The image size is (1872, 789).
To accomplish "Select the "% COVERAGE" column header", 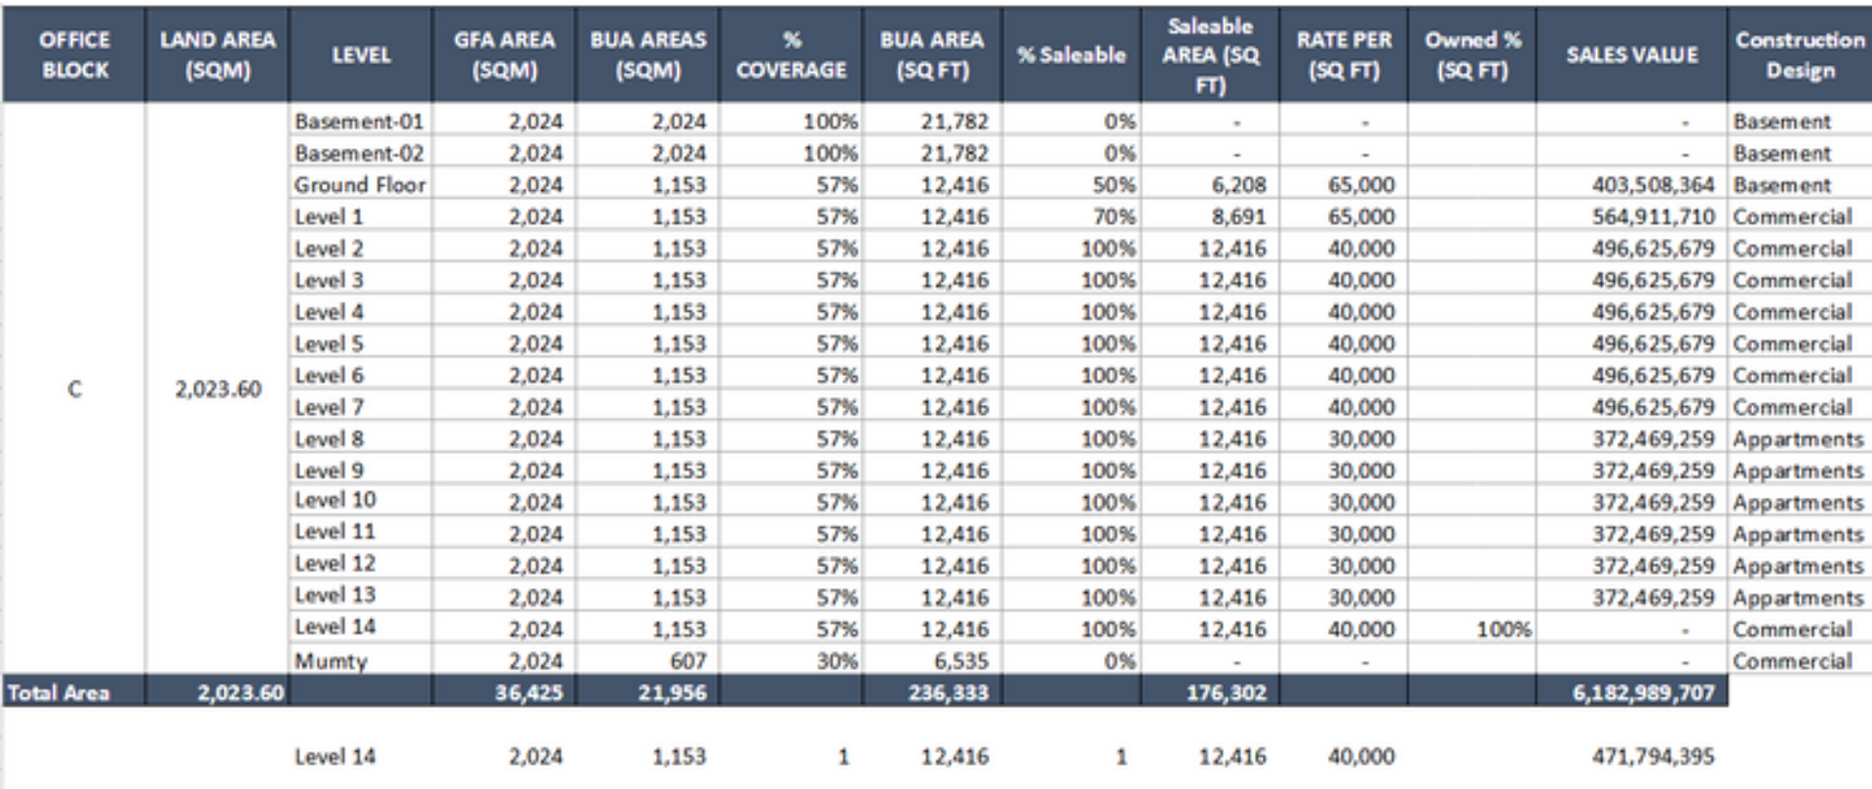I will pos(792,55).
